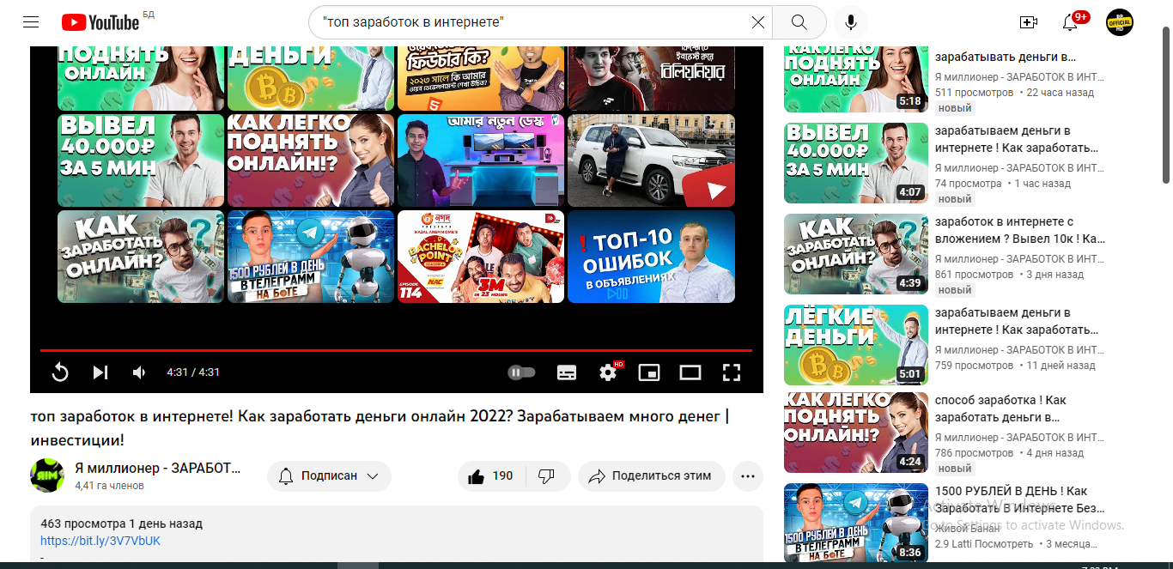Dislike the video

point(547,476)
